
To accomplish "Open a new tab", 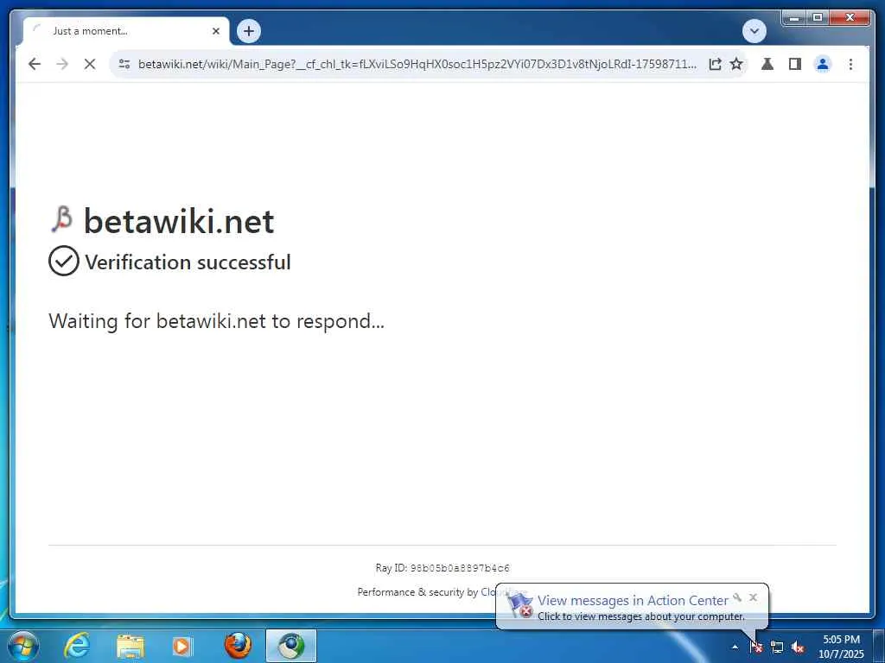I will (x=249, y=31).
